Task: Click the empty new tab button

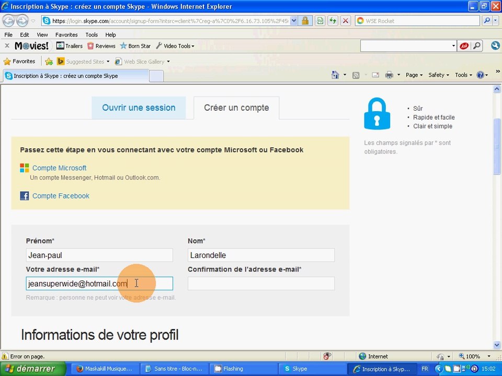Action: [x=156, y=76]
